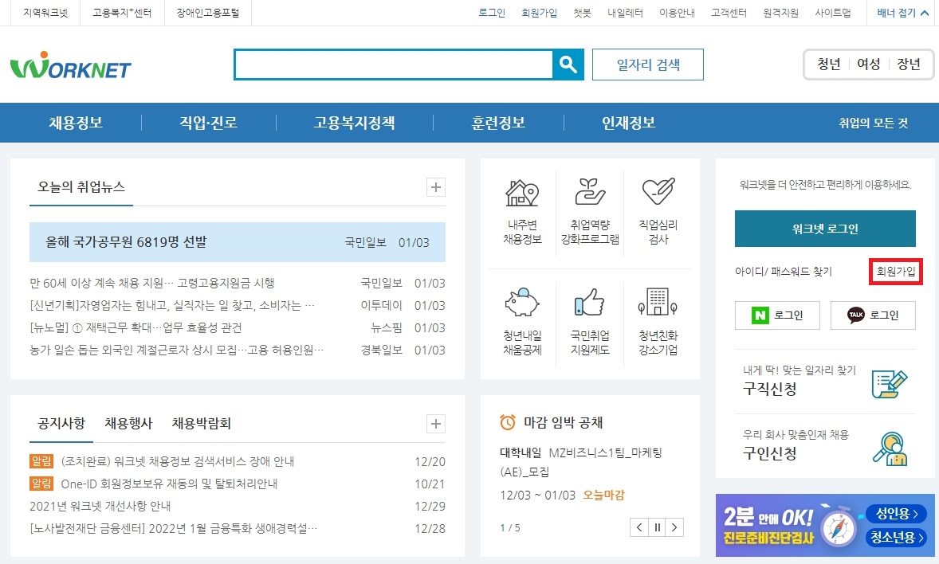Click inside the main search field
The width and height of the screenshot is (939, 564).
(394, 65)
